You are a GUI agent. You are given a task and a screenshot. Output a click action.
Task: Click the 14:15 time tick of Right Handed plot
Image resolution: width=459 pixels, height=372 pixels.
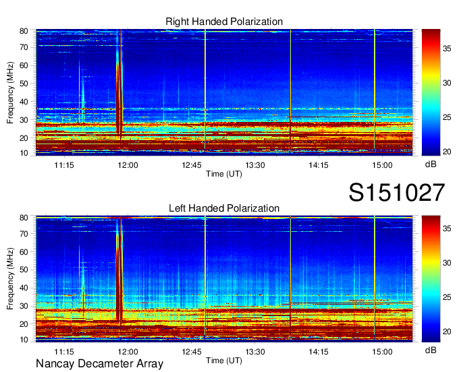(x=319, y=165)
